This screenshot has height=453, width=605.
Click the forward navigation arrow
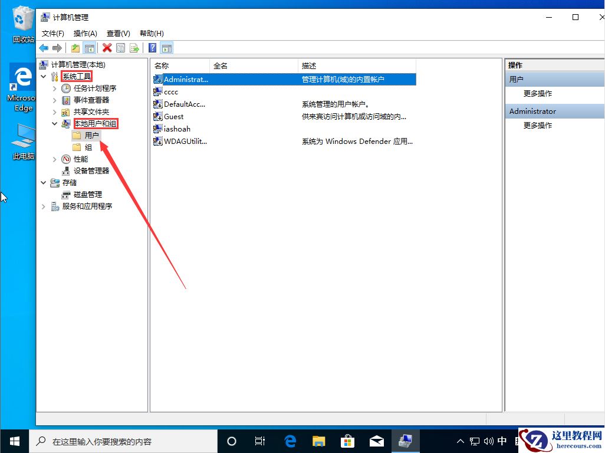(x=57, y=48)
